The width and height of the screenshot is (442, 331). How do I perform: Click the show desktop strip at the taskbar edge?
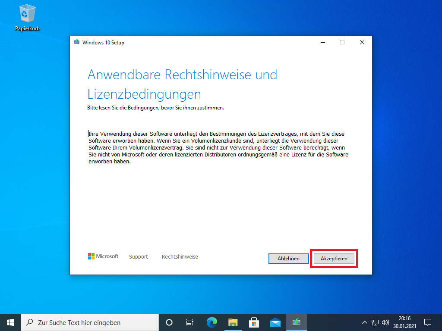[x=441, y=322]
